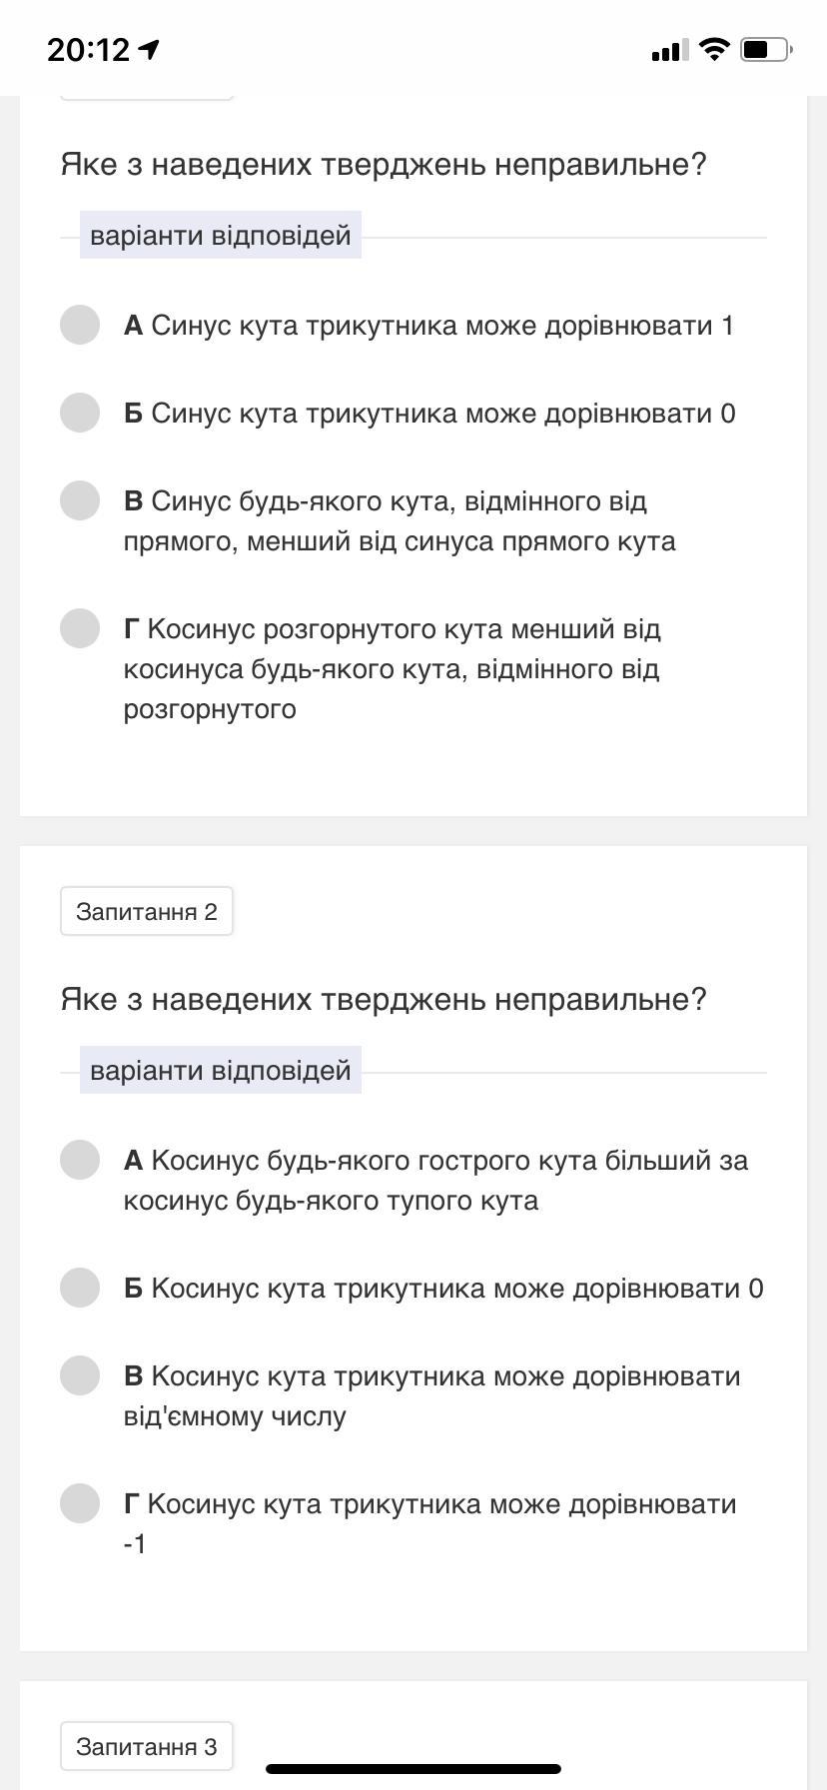Tap the Запитання 2 label
The width and height of the screenshot is (827, 1790).
[147, 911]
